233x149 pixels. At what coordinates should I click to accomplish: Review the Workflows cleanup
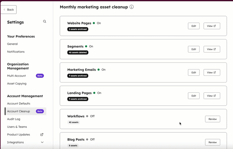pyautogui.click(x=212, y=119)
